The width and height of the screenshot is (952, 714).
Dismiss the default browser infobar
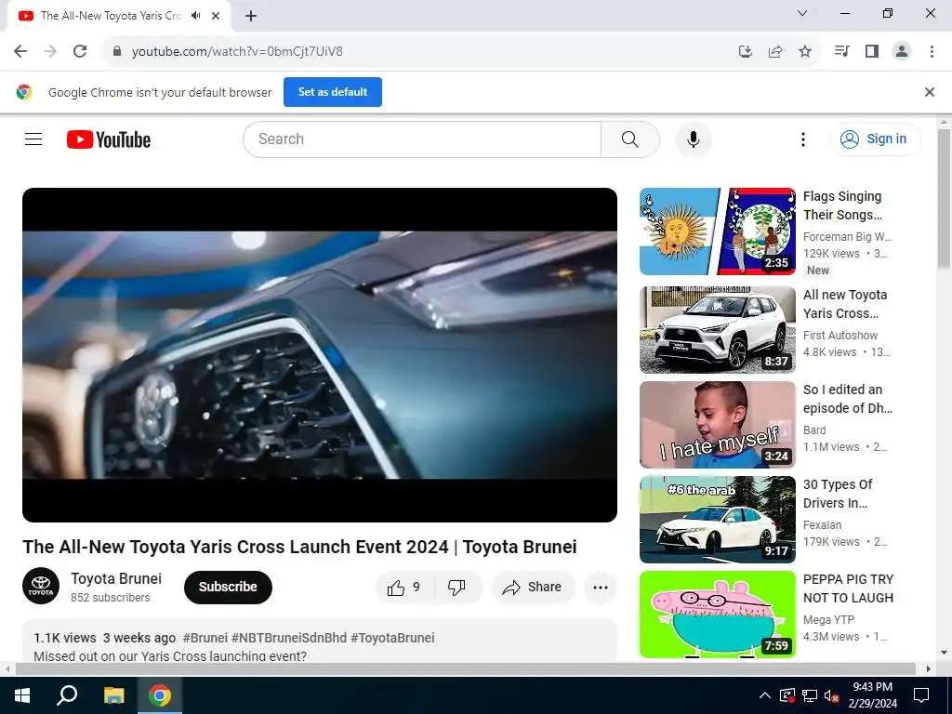tap(930, 92)
